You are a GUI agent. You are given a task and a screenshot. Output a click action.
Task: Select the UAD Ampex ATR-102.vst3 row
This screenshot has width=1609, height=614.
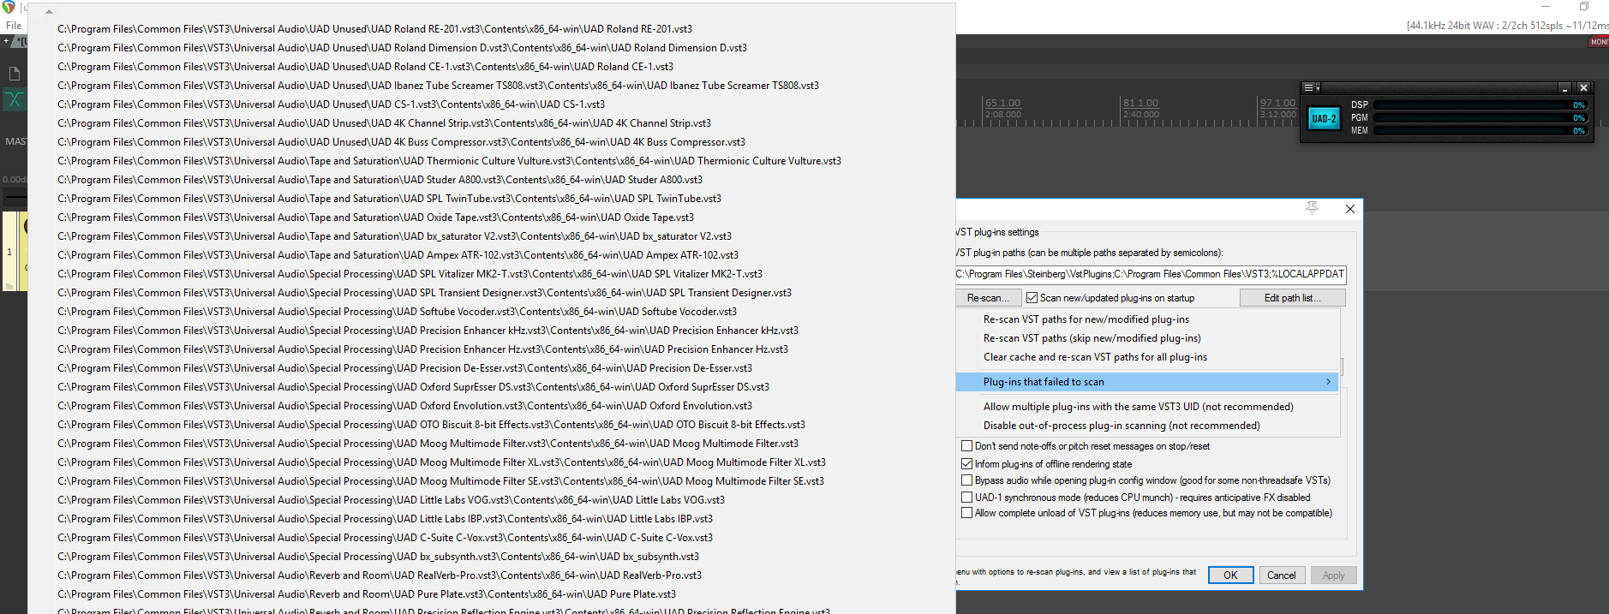(491, 255)
